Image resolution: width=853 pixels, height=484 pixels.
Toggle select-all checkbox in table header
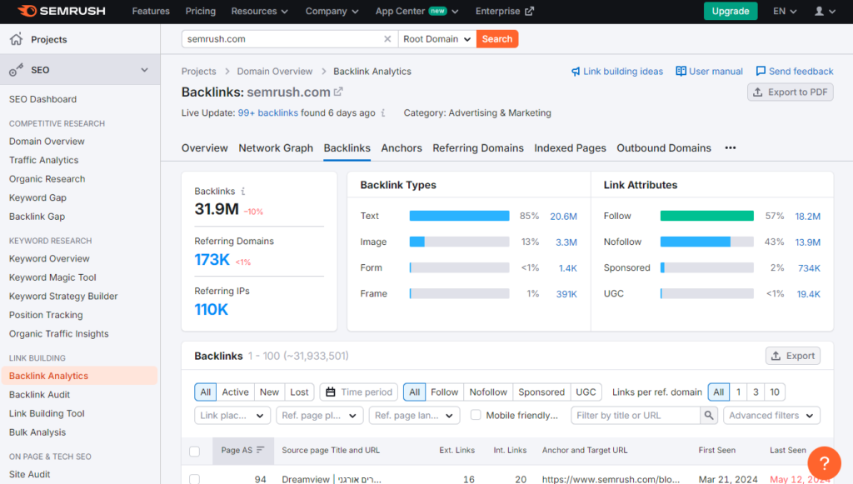[195, 451]
